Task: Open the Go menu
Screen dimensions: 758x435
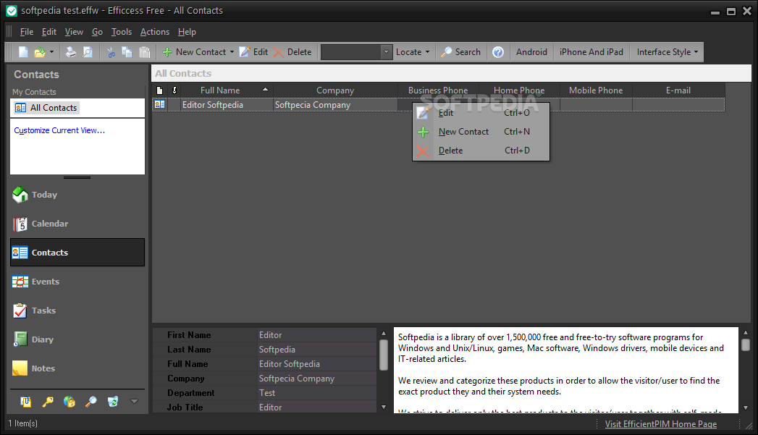Action: tap(97, 32)
